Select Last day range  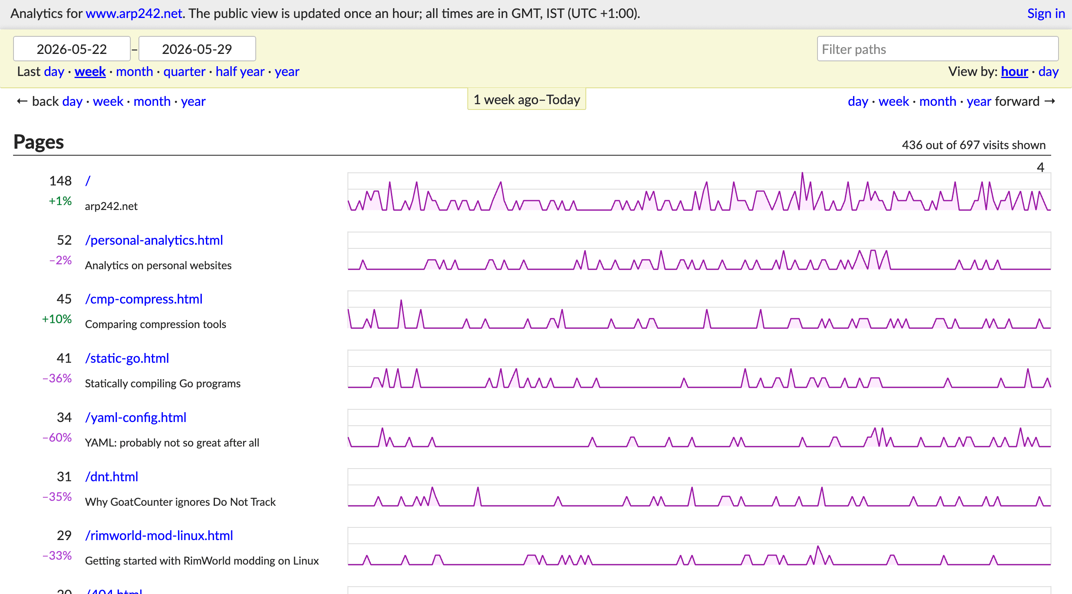coord(54,71)
